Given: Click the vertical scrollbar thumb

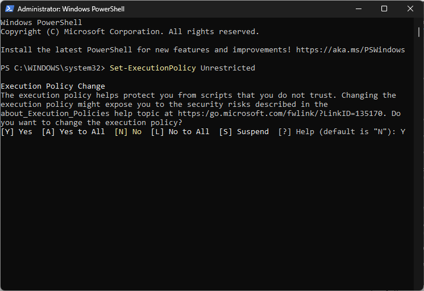Looking at the screenshot, I should pyautogui.click(x=418, y=32).
